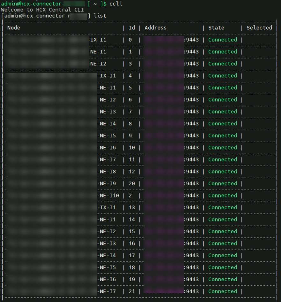Viewport: 281px width, 302px height.
Task: Click the Address column header
Action: coord(155,28)
